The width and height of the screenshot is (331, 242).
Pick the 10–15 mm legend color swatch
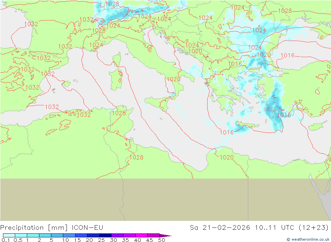coord(69,235)
